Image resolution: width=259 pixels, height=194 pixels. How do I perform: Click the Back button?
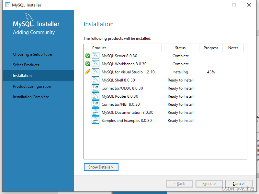coord(179,184)
